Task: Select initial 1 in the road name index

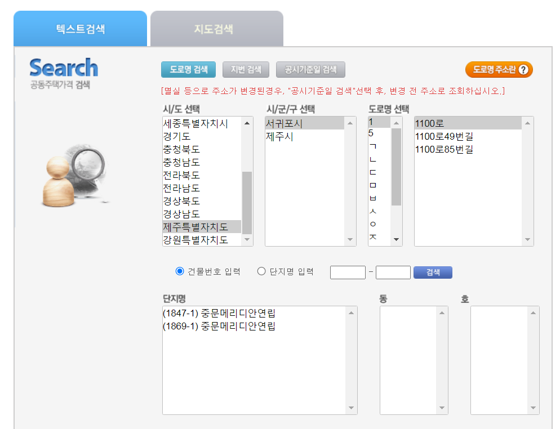Action: click(379, 122)
